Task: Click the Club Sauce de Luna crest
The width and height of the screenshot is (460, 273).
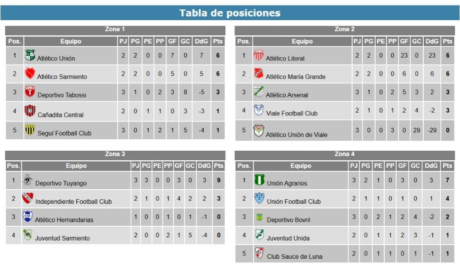Action: pos(259,253)
